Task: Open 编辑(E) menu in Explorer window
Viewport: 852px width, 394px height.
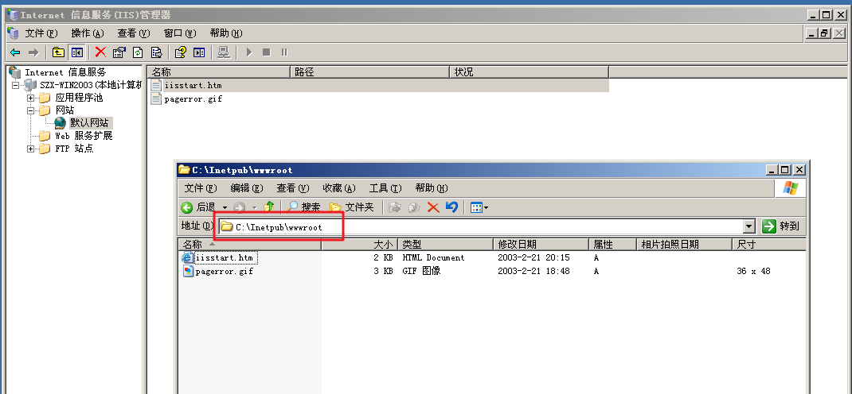Action: pyautogui.click(x=246, y=188)
